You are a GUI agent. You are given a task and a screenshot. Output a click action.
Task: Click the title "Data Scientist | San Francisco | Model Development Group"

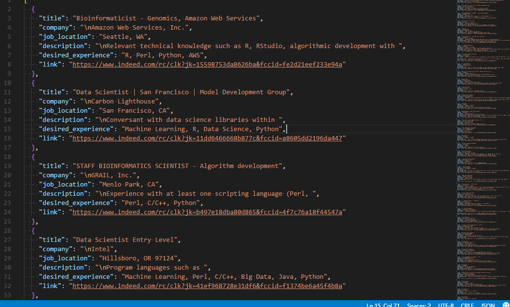(181, 92)
